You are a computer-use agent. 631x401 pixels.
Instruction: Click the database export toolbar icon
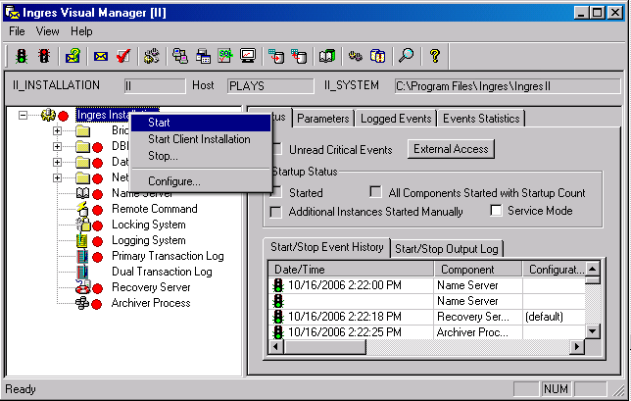(299, 56)
